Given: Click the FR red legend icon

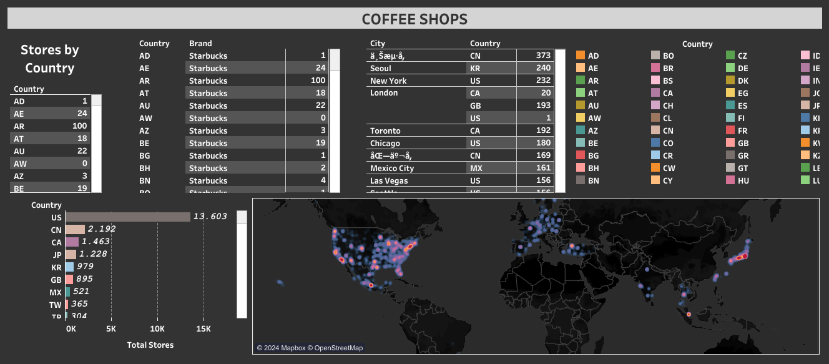Looking at the screenshot, I should click(x=732, y=130).
